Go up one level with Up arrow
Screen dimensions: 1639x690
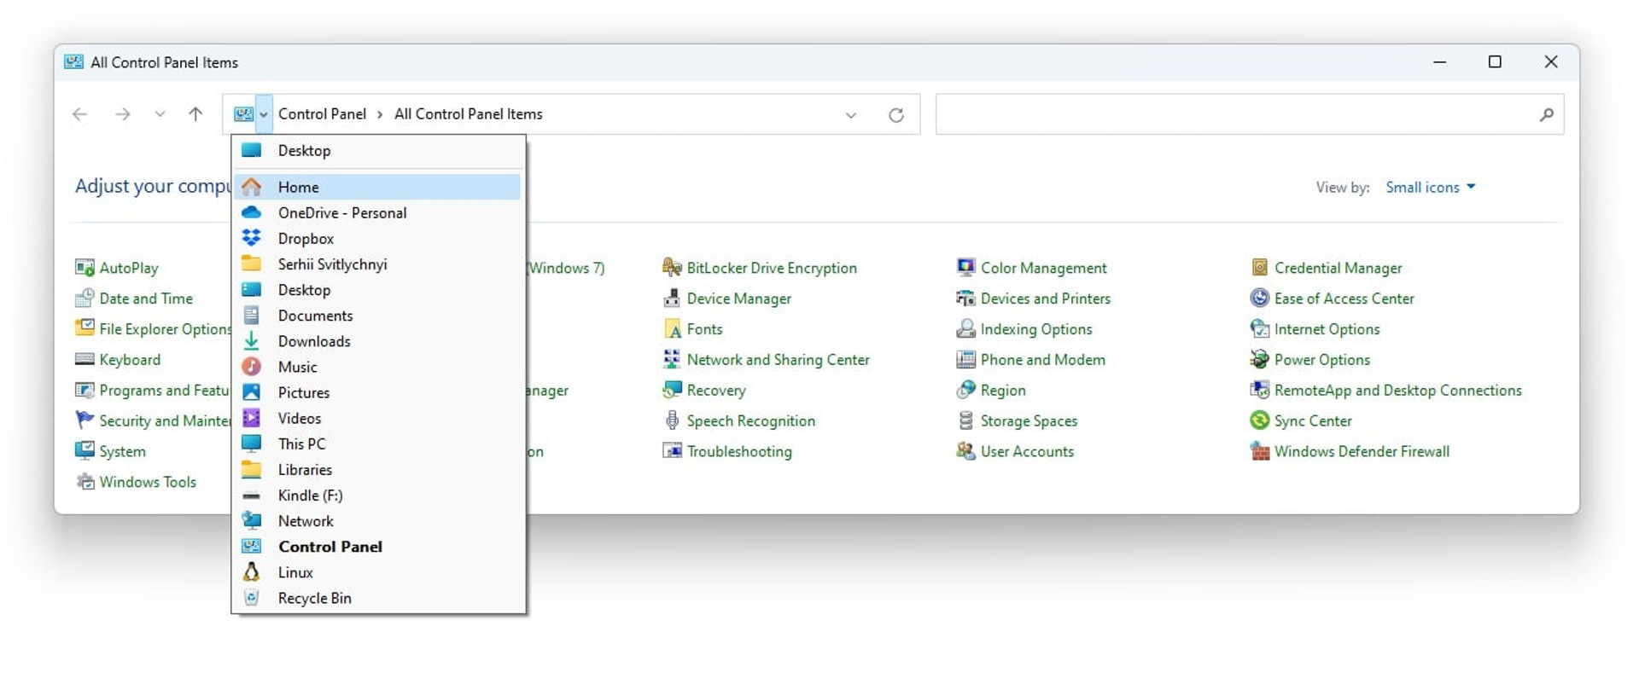click(195, 114)
